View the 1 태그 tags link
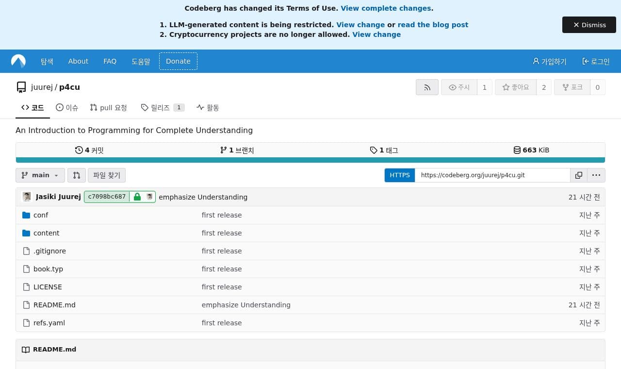Viewport: 621px width, 369px height. pyautogui.click(x=384, y=150)
